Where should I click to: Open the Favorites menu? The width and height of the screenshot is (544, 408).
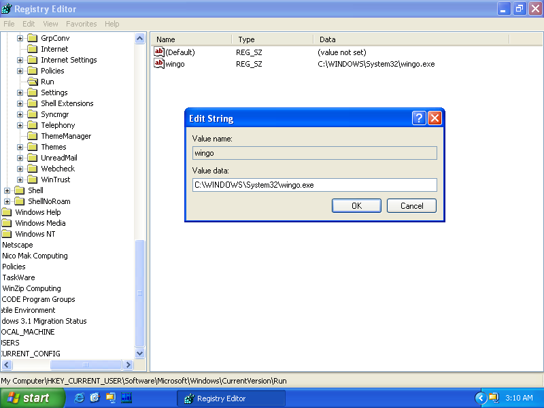(81, 24)
